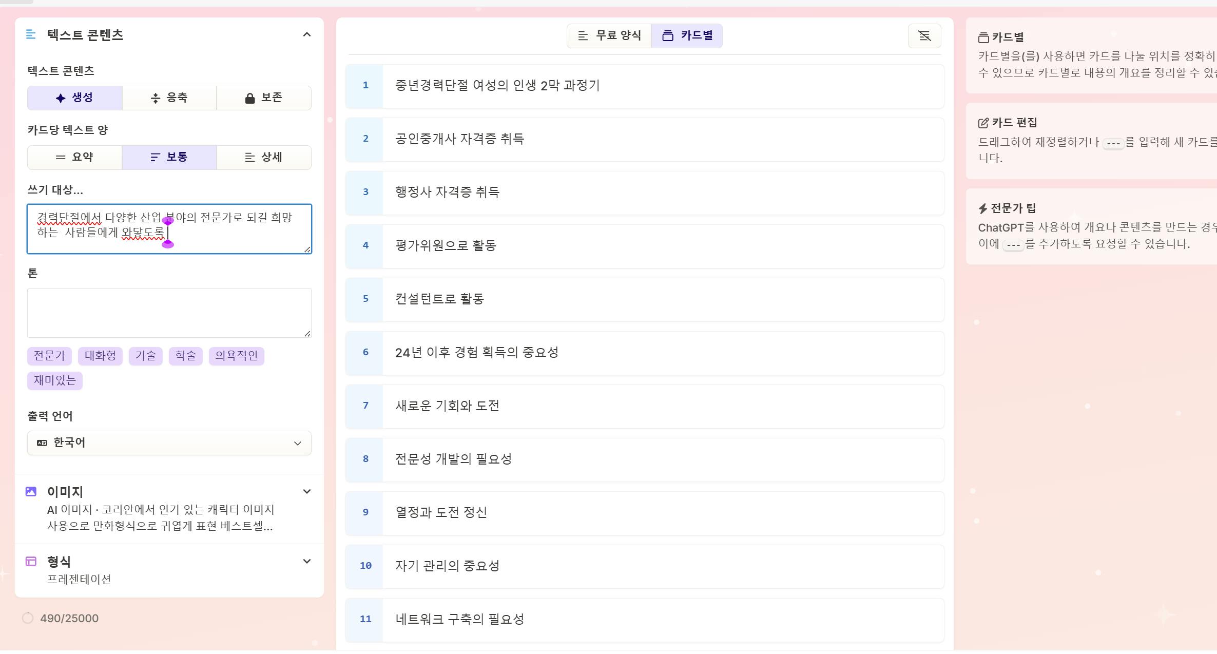Open the 한국어 output language dropdown
Viewport: 1217px width, 654px height.
(x=169, y=443)
